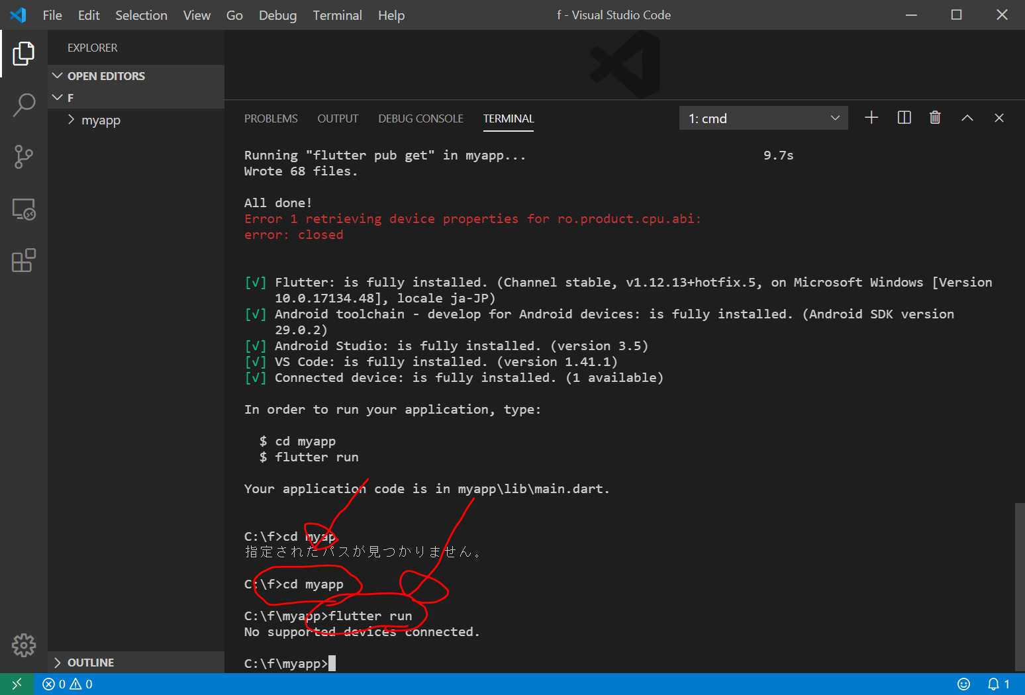Click the EXPLORER panel title
The image size is (1025, 695).
tap(92, 48)
